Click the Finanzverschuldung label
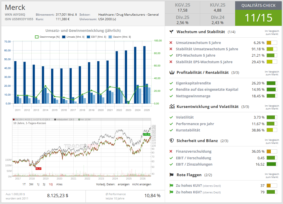 [x=194, y=151]
